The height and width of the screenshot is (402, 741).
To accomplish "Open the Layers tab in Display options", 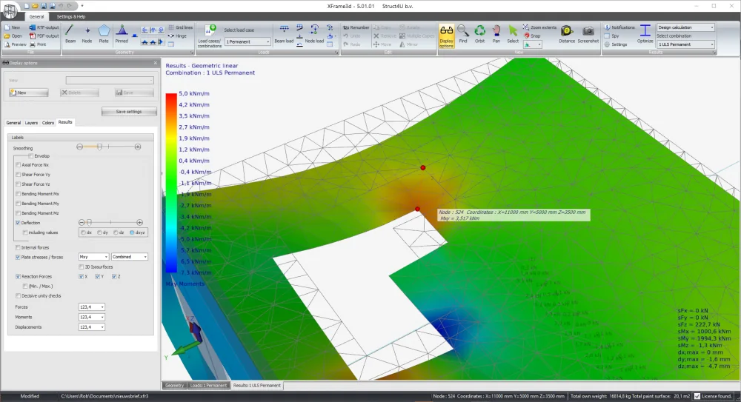I will [x=31, y=123].
